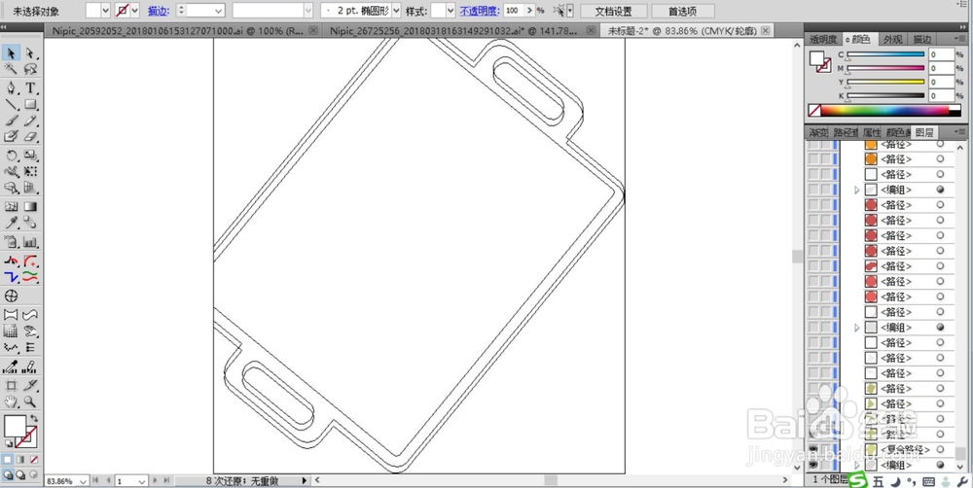This screenshot has height=488, width=973.
Task: Pick a color from CMYK spectrum bar
Action: [x=884, y=111]
